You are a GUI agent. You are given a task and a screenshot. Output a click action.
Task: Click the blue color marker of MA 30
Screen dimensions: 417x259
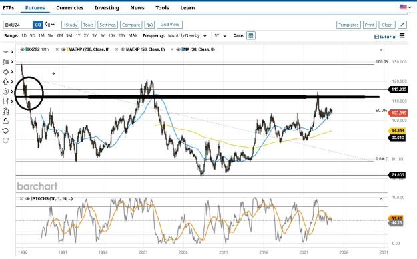(x=183, y=49)
